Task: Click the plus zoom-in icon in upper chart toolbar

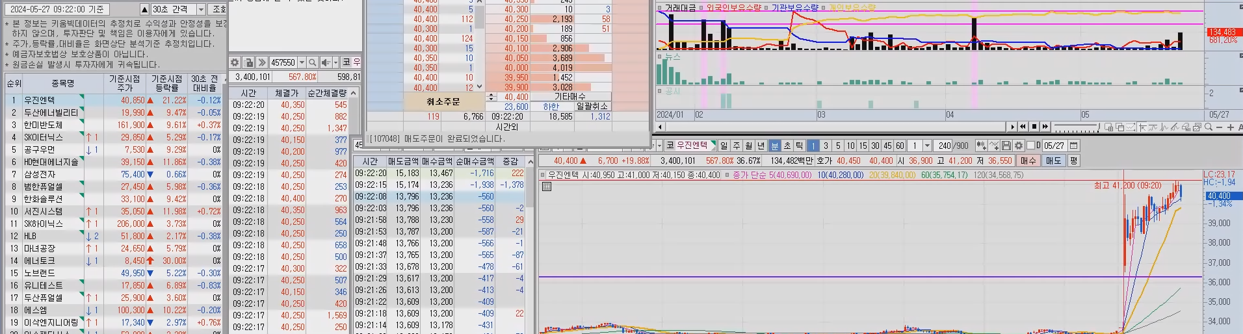Action: tap(1231, 127)
